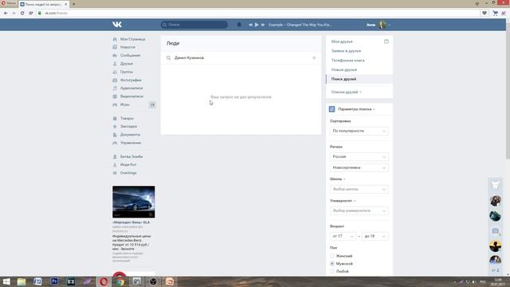Click the Mercedes car ad thumbnail

pyautogui.click(x=134, y=202)
